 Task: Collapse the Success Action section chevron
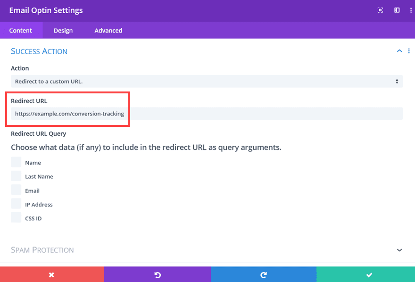(399, 50)
